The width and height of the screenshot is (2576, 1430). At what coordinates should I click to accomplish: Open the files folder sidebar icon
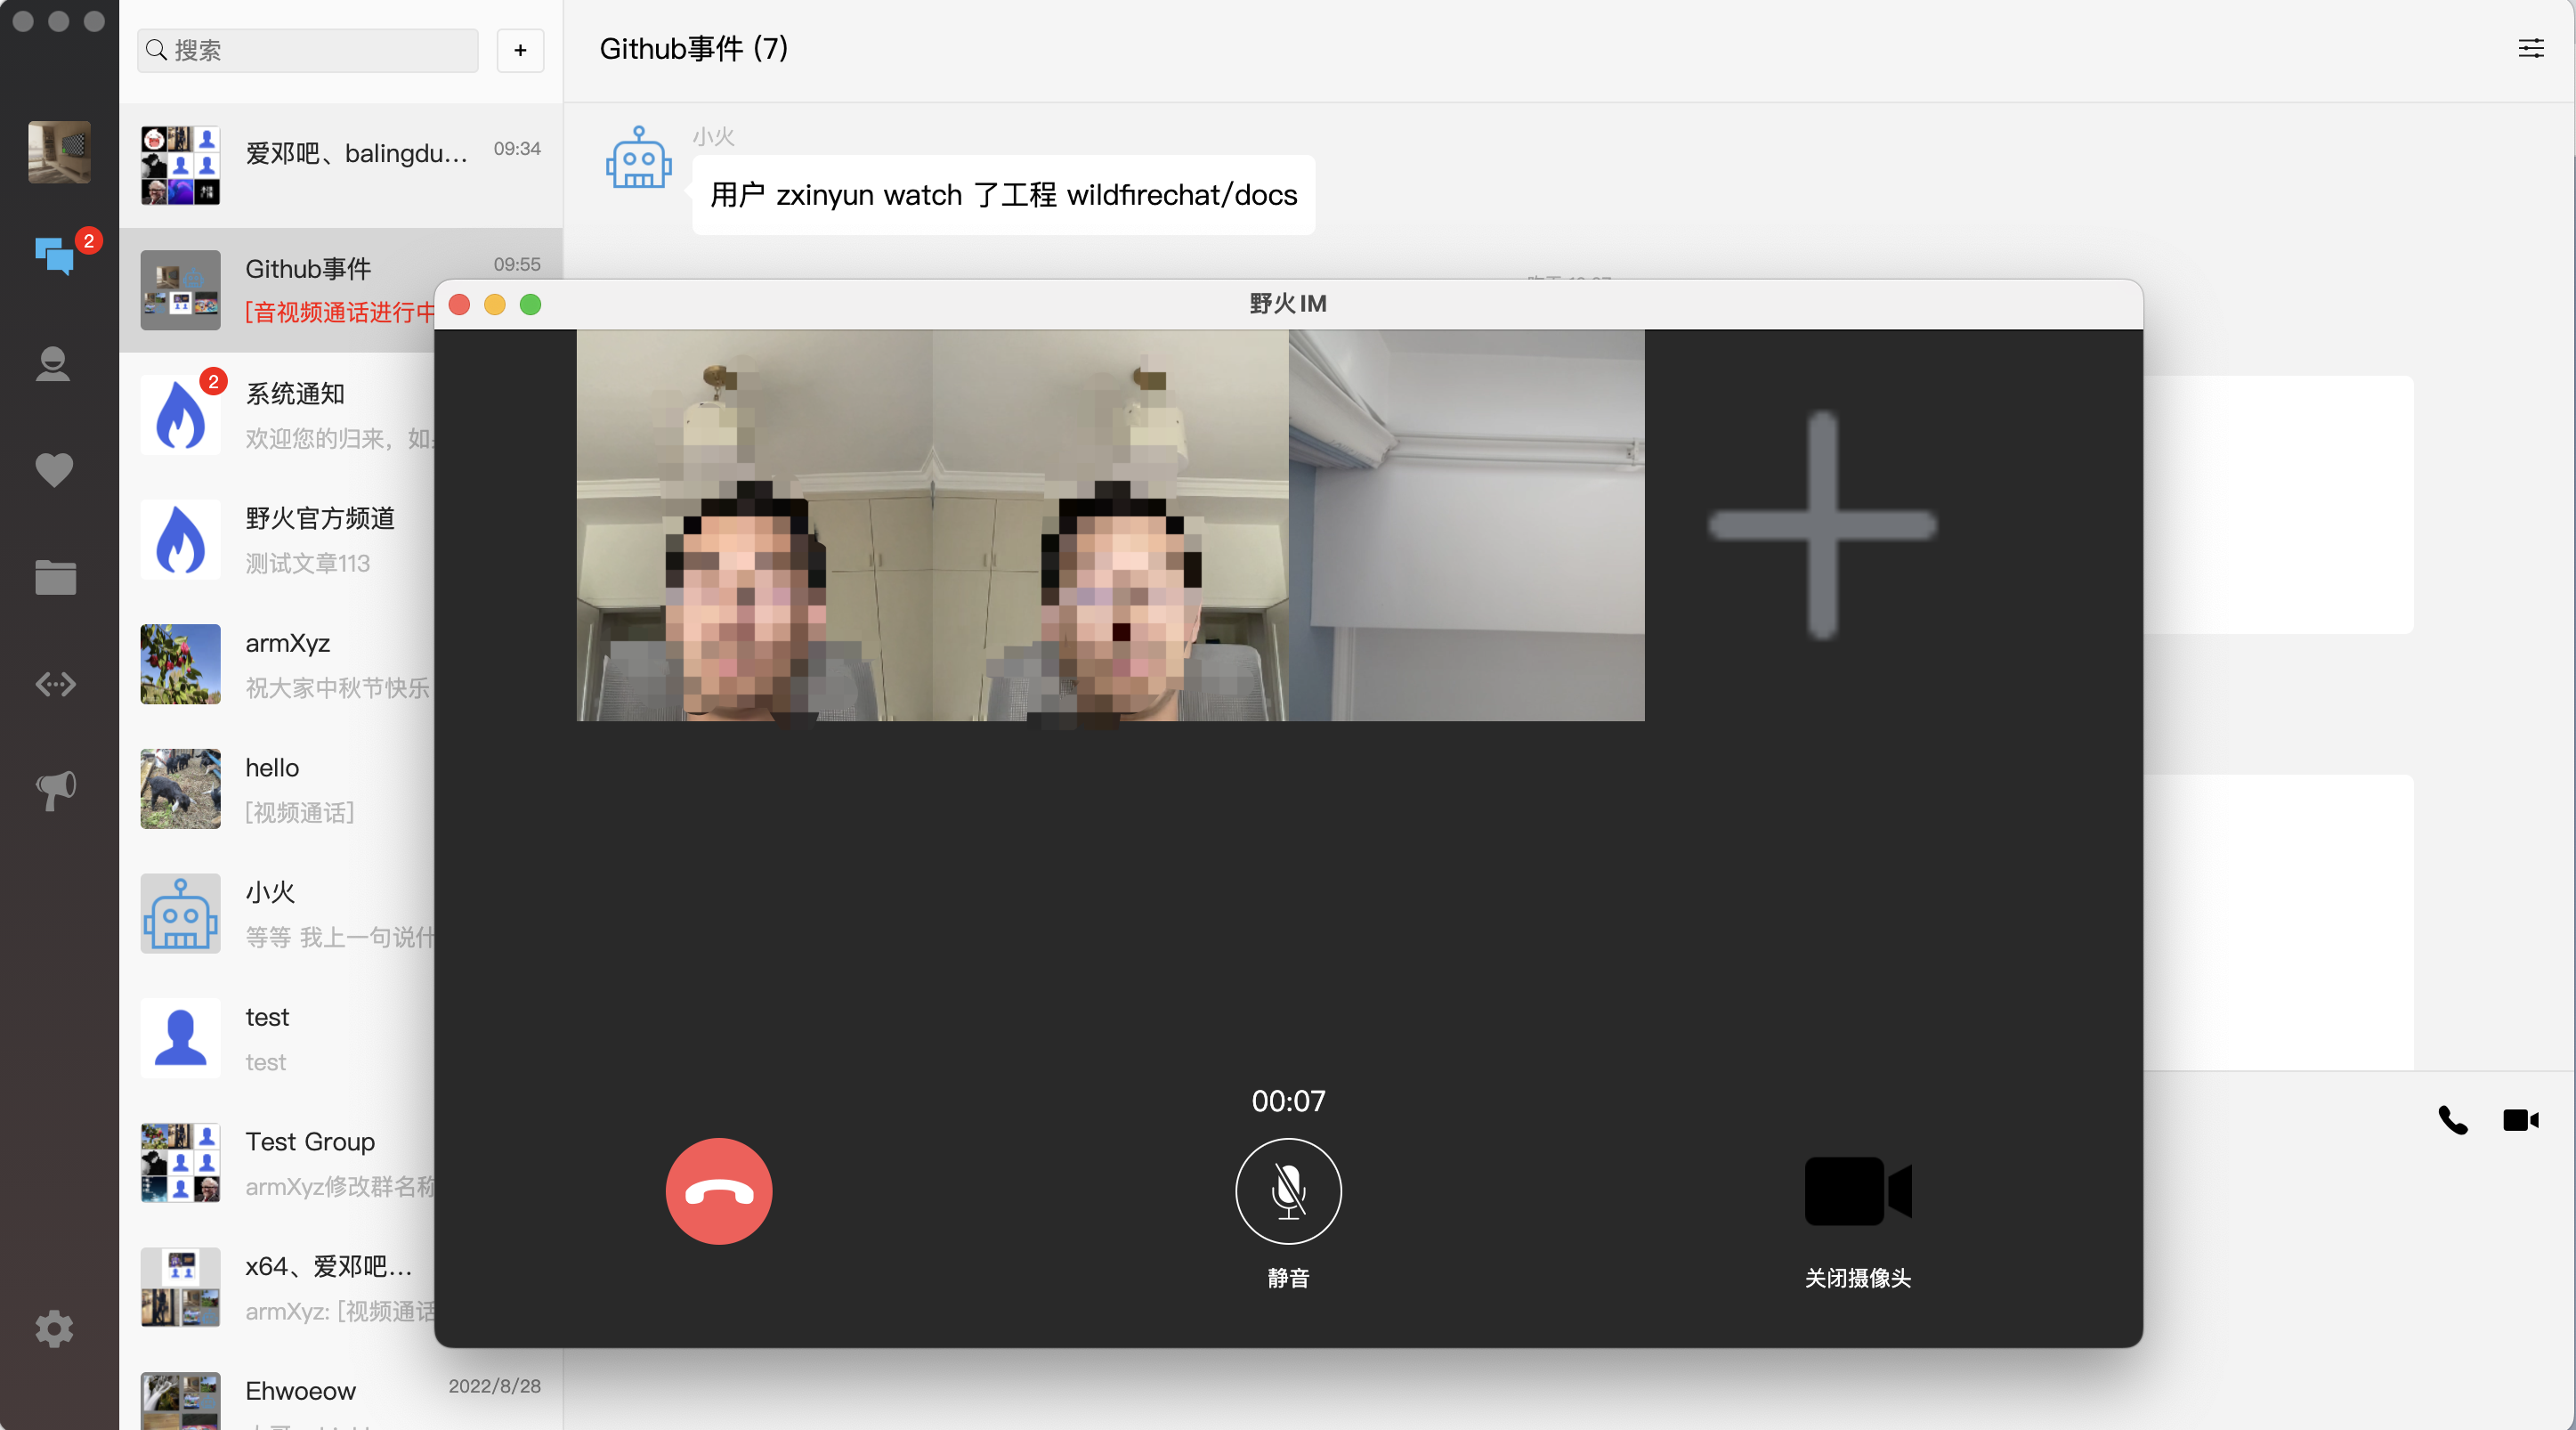point(54,577)
